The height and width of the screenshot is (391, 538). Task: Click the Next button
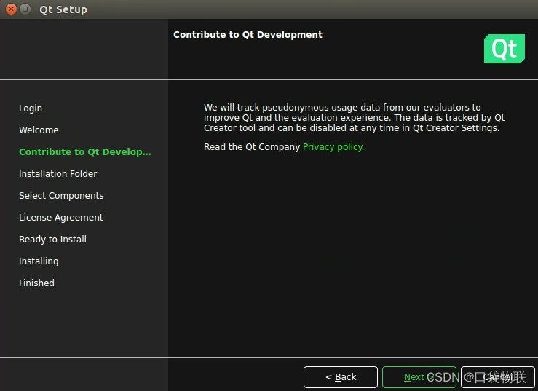point(419,377)
